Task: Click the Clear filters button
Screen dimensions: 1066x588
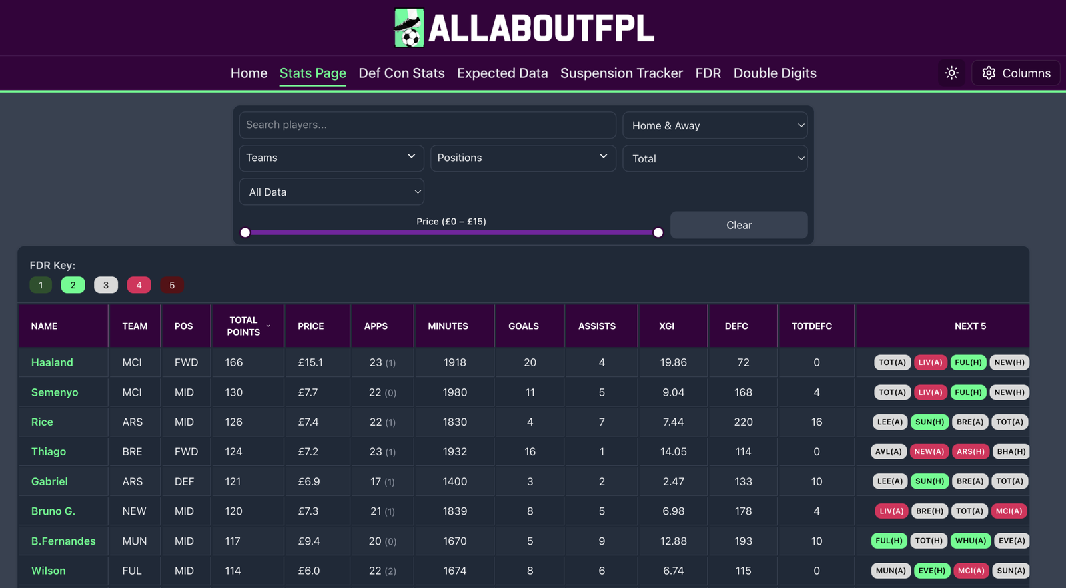Action: point(739,225)
